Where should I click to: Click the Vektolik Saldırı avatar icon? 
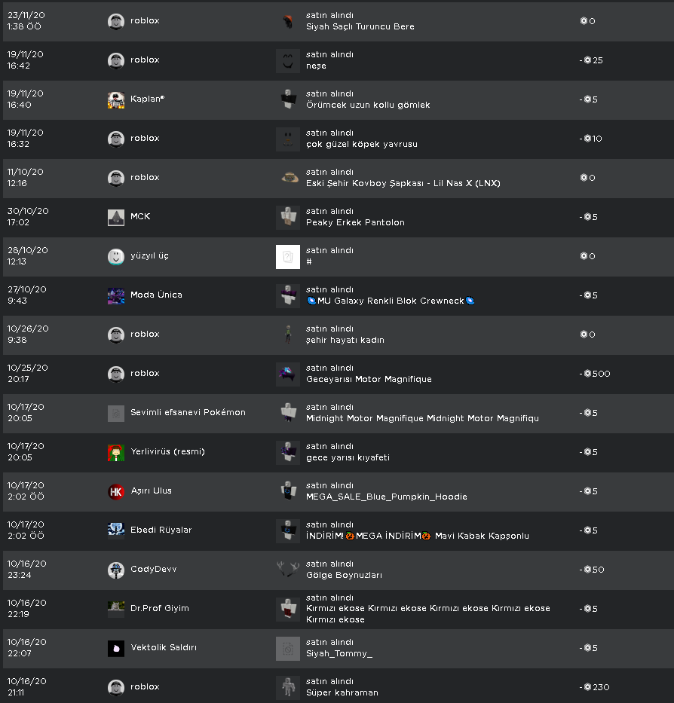click(116, 648)
